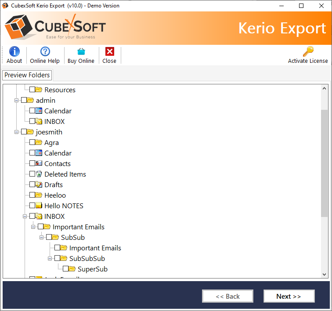Tick the Drafts checkbox
Image resolution: width=332 pixels, height=311 pixels.
pos(32,184)
